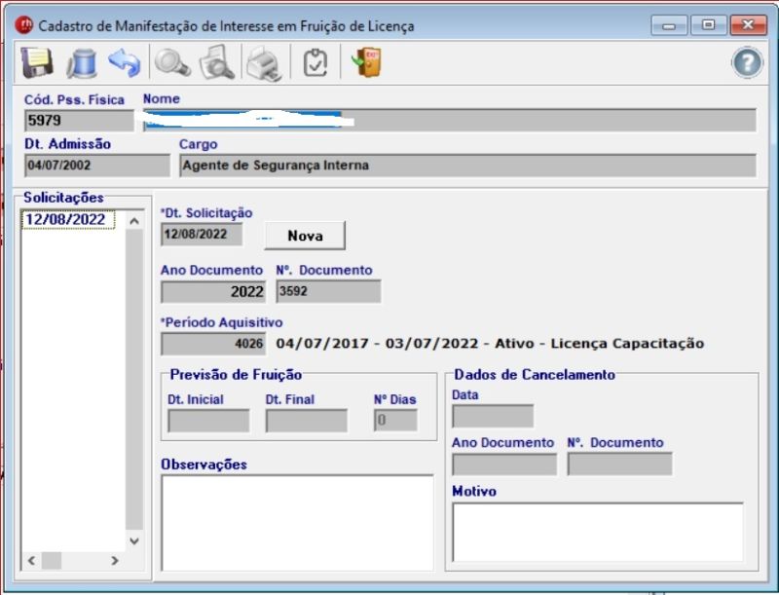
Task: Select the 12/08/2022 entry in Solicitações
Action: point(68,220)
